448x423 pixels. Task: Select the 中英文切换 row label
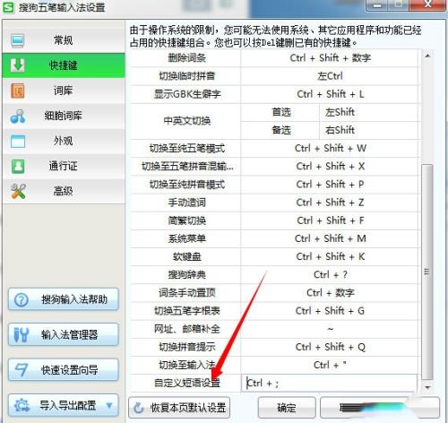[x=187, y=121]
